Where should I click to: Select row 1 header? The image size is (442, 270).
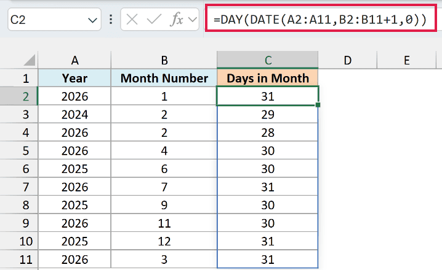click(x=19, y=78)
